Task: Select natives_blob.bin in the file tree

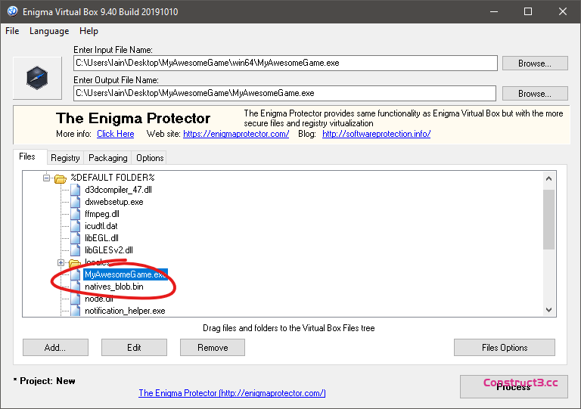Action: click(113, 287)
